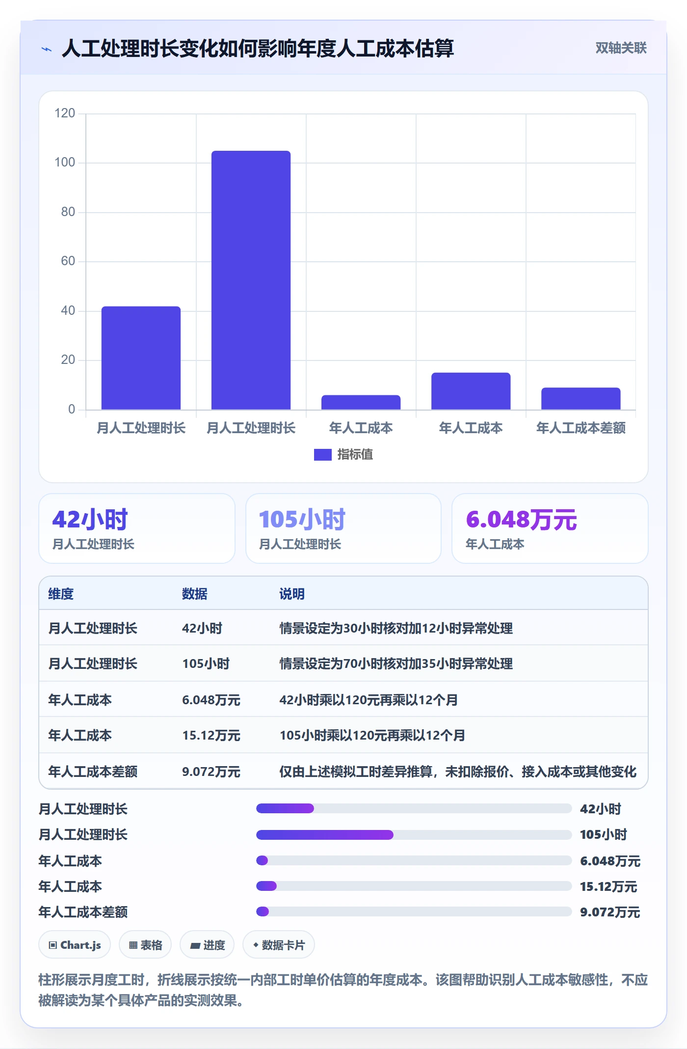Click the 指标值 legend label
Viewport: 687px width, 1049px height.
point(355,454)
